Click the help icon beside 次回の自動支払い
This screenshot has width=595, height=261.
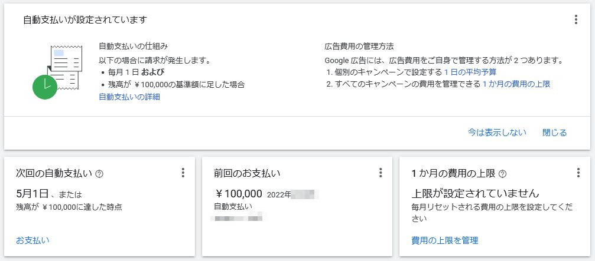pyautogui.click(x=100, y=174)
